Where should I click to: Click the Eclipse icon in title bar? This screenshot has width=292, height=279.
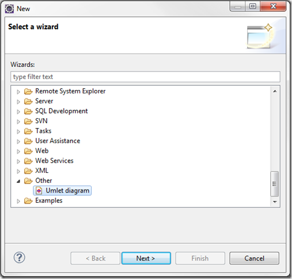(9, 9)
